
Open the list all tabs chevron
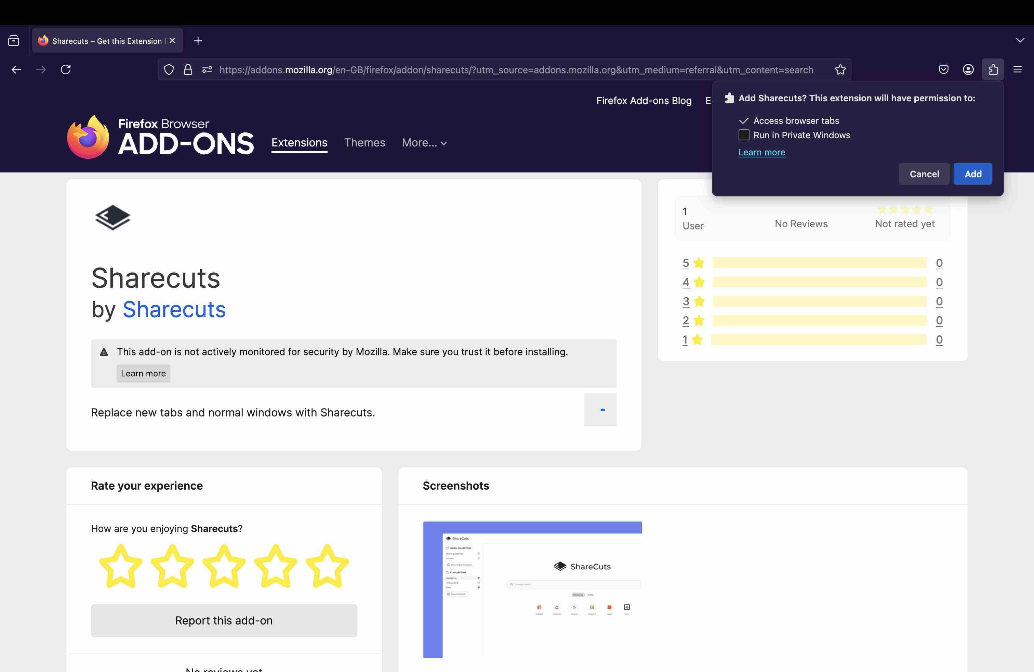pyautogui.click(x=1020, y=40)
